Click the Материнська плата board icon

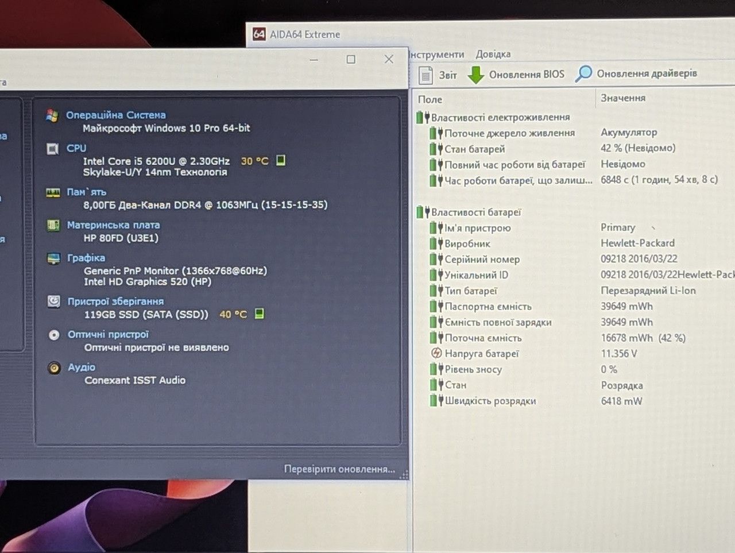(53, 225)
